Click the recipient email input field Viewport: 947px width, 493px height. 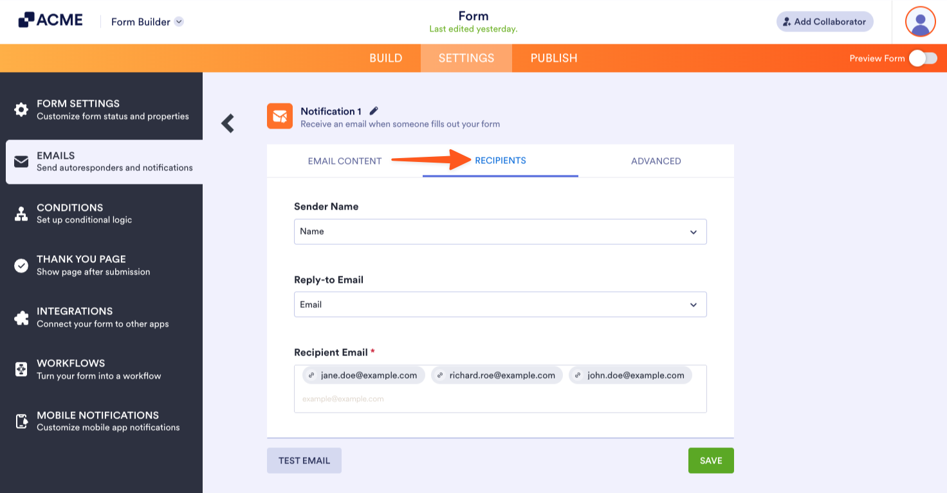point(500,399)
